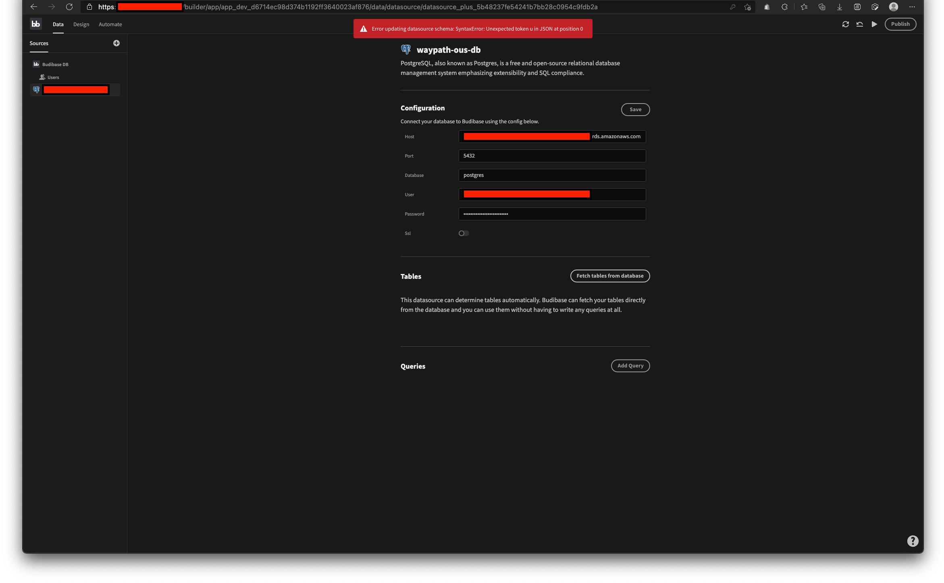
Task: Open the app preview with the play icon
Action: pyautogui.click(x=874, y=24)
